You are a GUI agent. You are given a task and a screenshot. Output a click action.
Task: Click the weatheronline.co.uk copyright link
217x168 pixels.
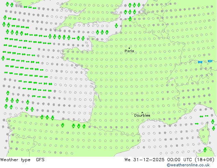pos(188,165)
